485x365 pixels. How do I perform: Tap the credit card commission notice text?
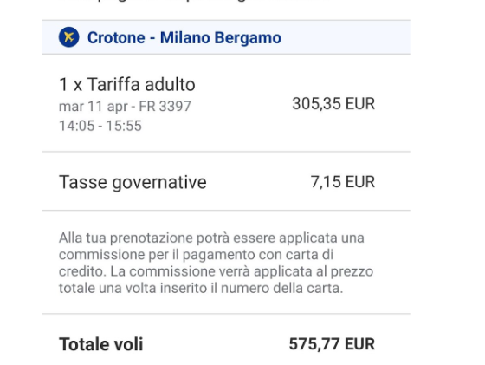point(216,263)
